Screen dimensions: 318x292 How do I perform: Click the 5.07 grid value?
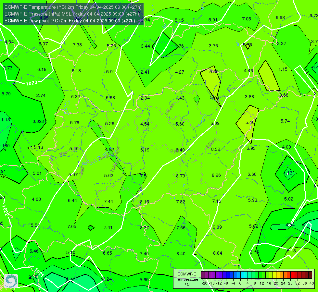(73, 175)
